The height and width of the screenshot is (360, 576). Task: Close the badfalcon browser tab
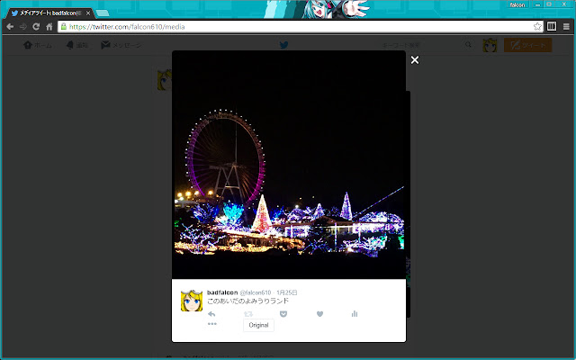coord(88,13)
